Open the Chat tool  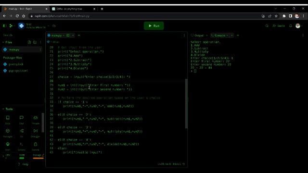[21, 120]
